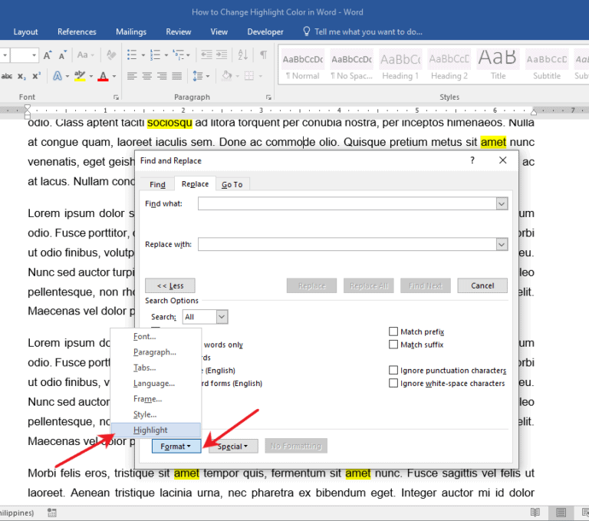Image resolution: width=589 pixels, height=521 pixels.
Task: Expand highlight color dropdown arrow
Action: pos(91,76)
